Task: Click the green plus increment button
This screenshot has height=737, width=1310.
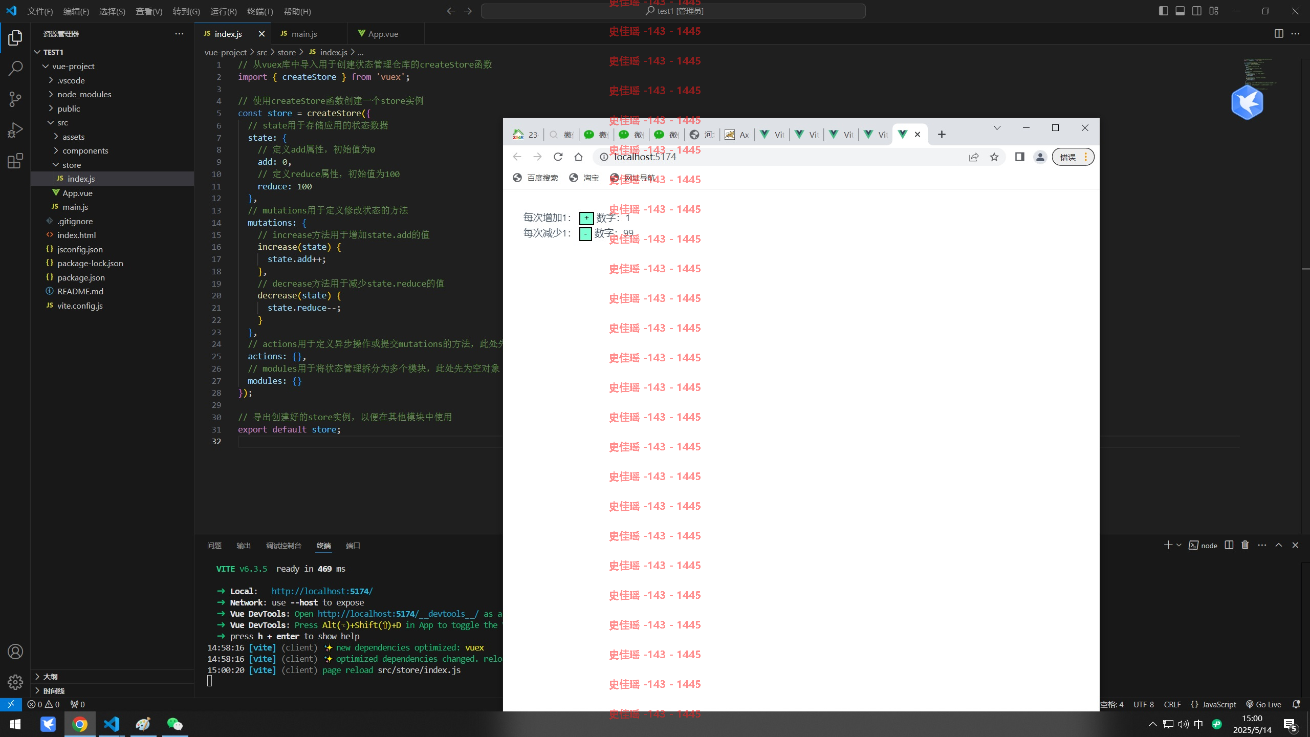Action: (x=586, y=219)
